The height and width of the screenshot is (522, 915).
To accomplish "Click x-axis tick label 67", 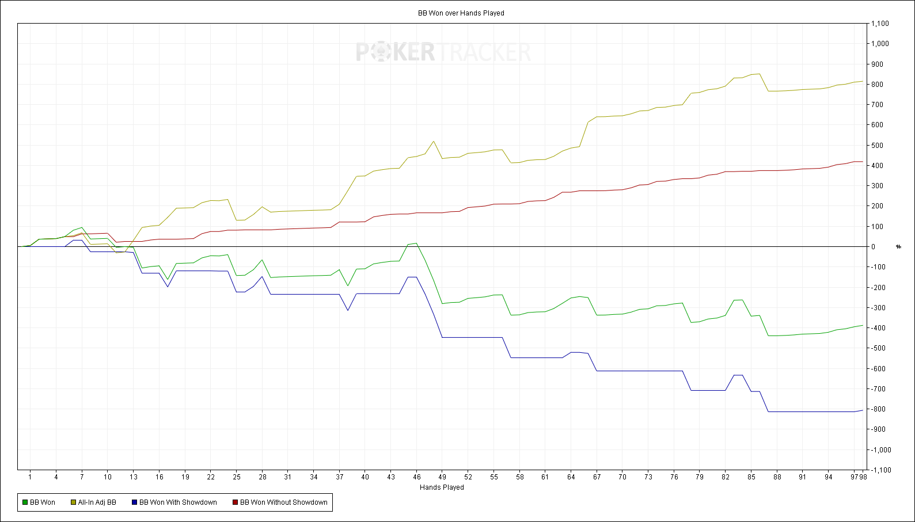I will coord(597,477).
